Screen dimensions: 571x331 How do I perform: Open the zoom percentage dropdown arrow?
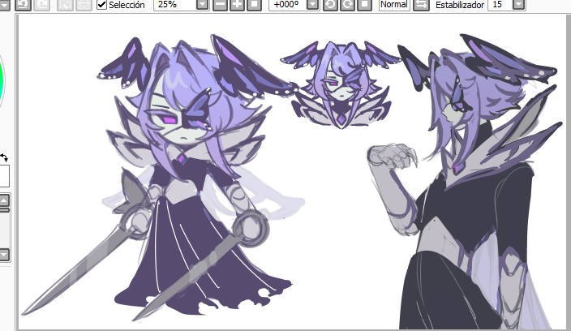coord(203,4)
